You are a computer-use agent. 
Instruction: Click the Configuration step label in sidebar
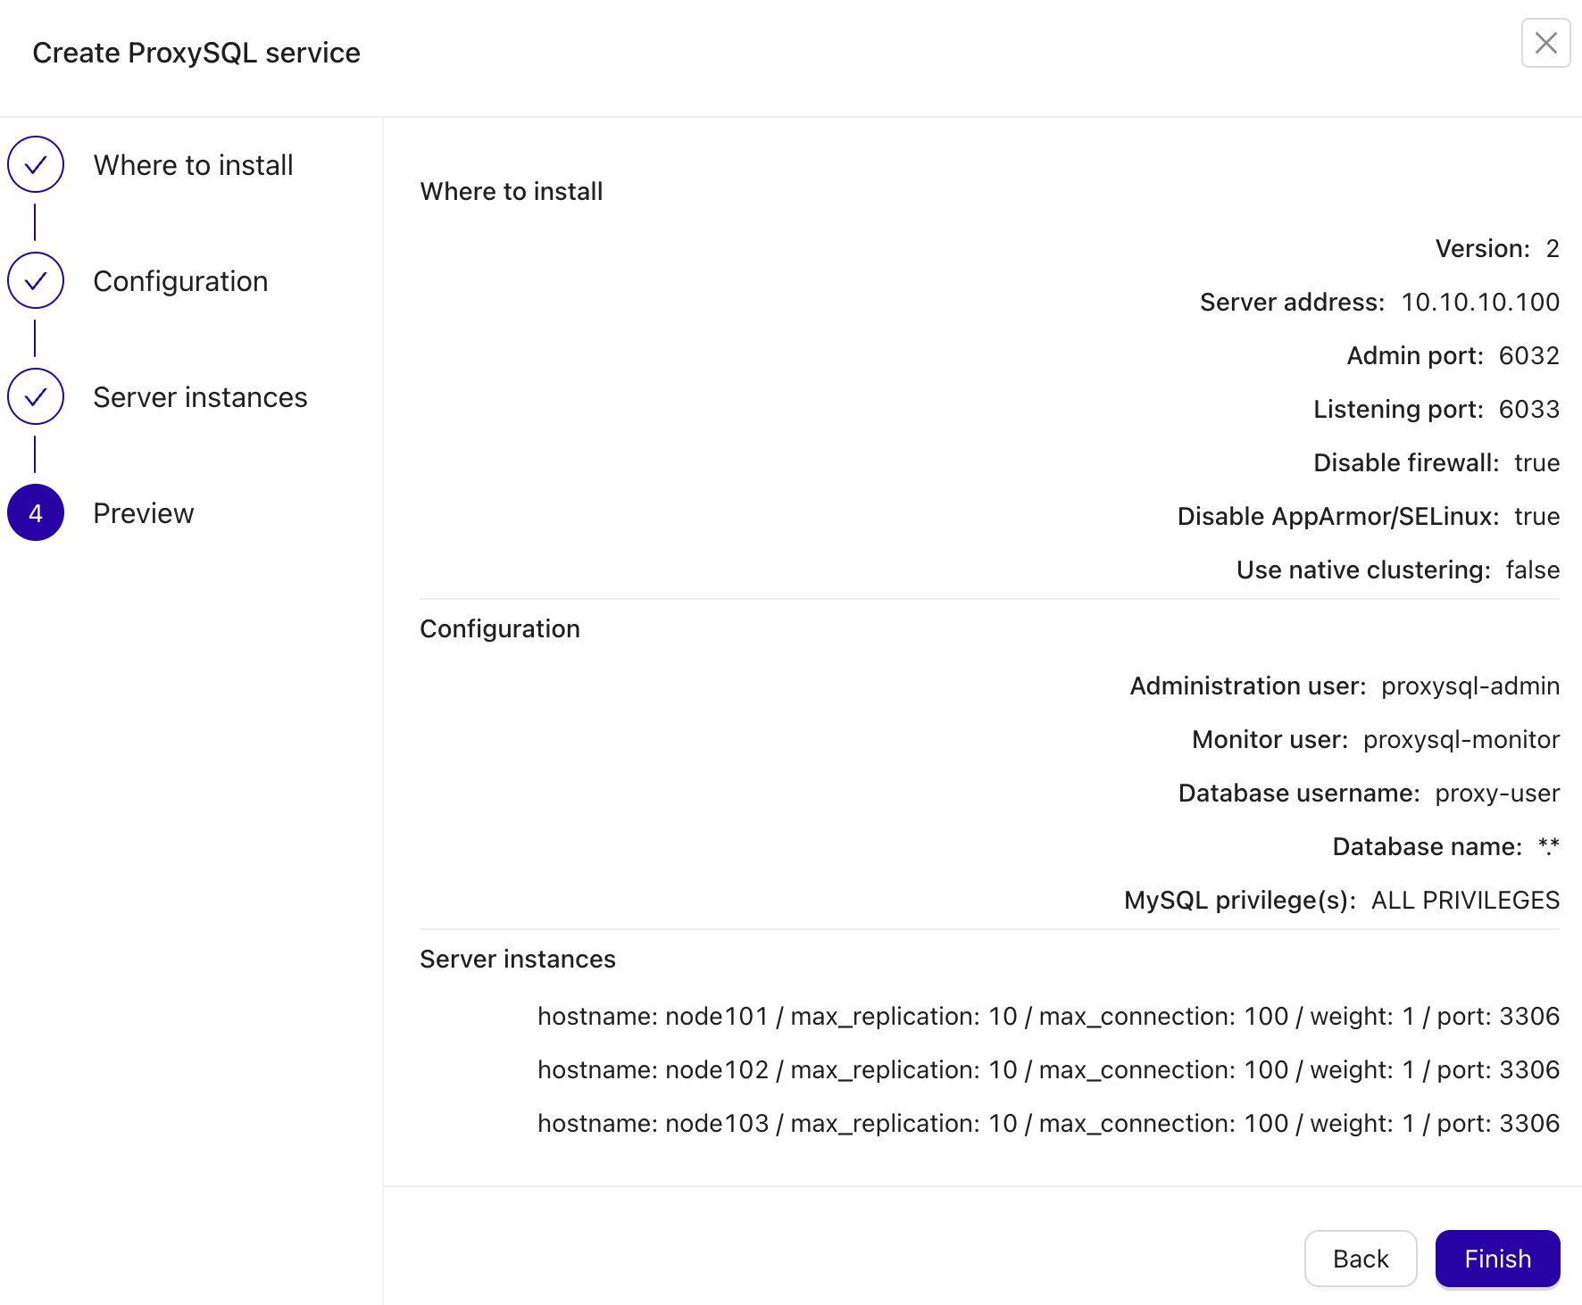(x=180, y=280)
